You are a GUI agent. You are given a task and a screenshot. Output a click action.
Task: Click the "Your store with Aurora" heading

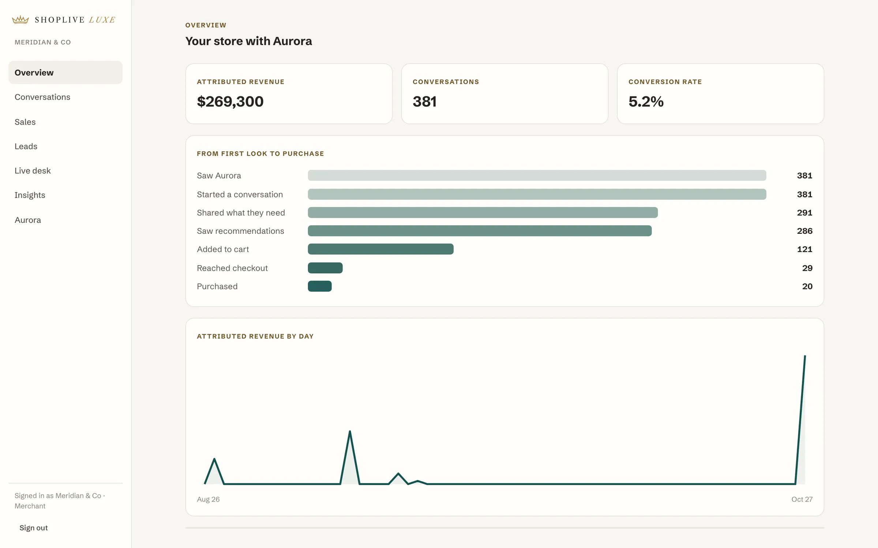[x=248, y=41]
